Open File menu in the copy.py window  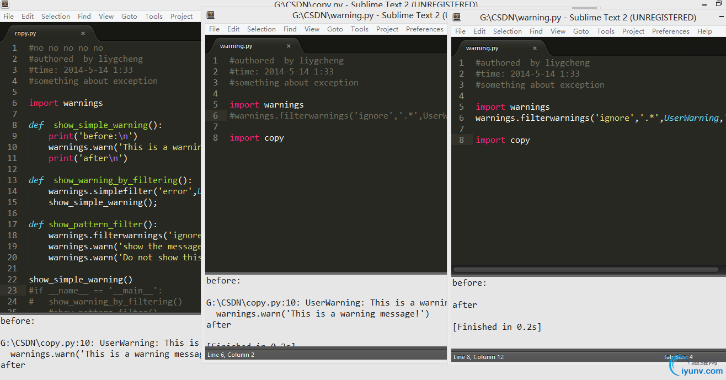click(9, 17)
